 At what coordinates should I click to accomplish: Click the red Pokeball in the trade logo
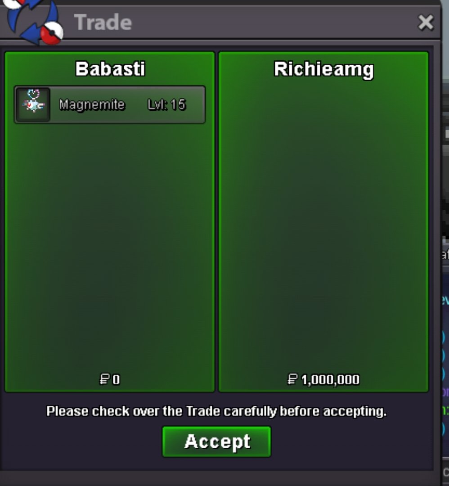52,33
